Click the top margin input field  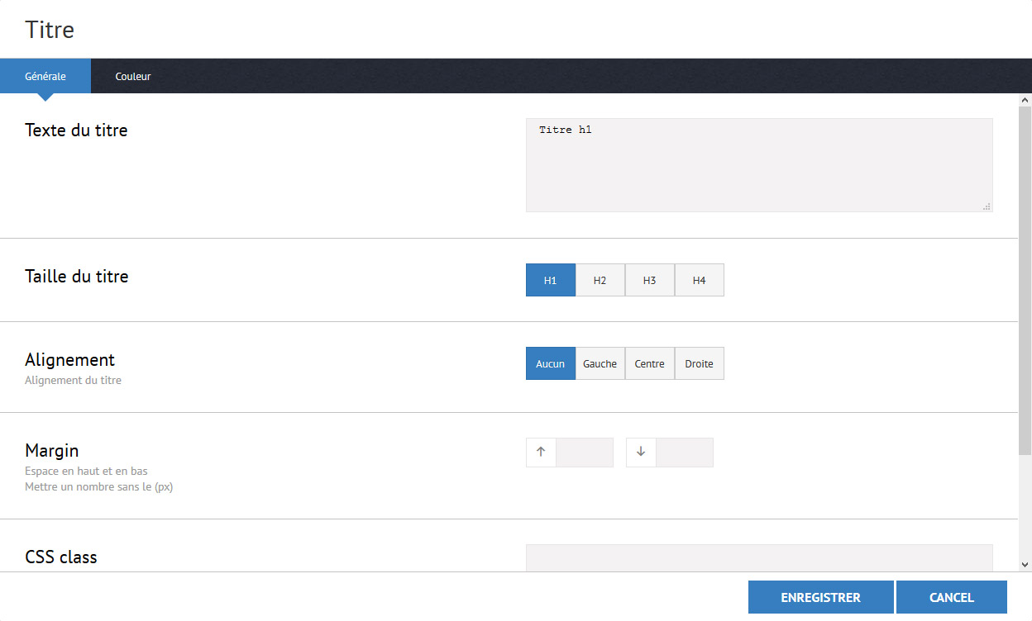(x=585, y=453)
